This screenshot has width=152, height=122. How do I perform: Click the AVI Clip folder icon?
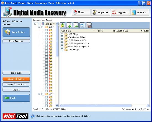coord(66,35)
